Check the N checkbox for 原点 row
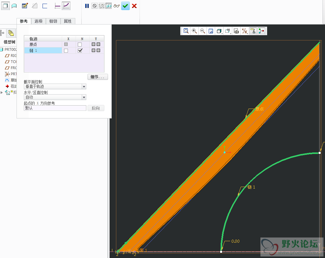Viewport: 325px width, 258px height. point(80,44)
